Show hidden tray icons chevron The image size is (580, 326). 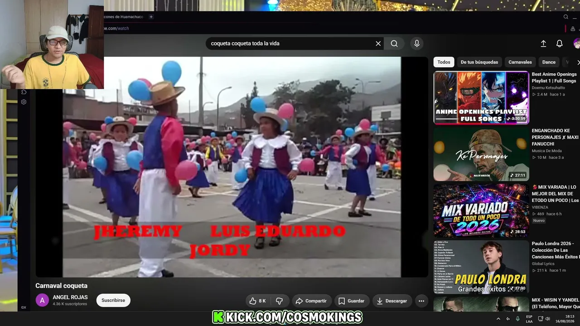pyautogui.click(x=498, y=319)
